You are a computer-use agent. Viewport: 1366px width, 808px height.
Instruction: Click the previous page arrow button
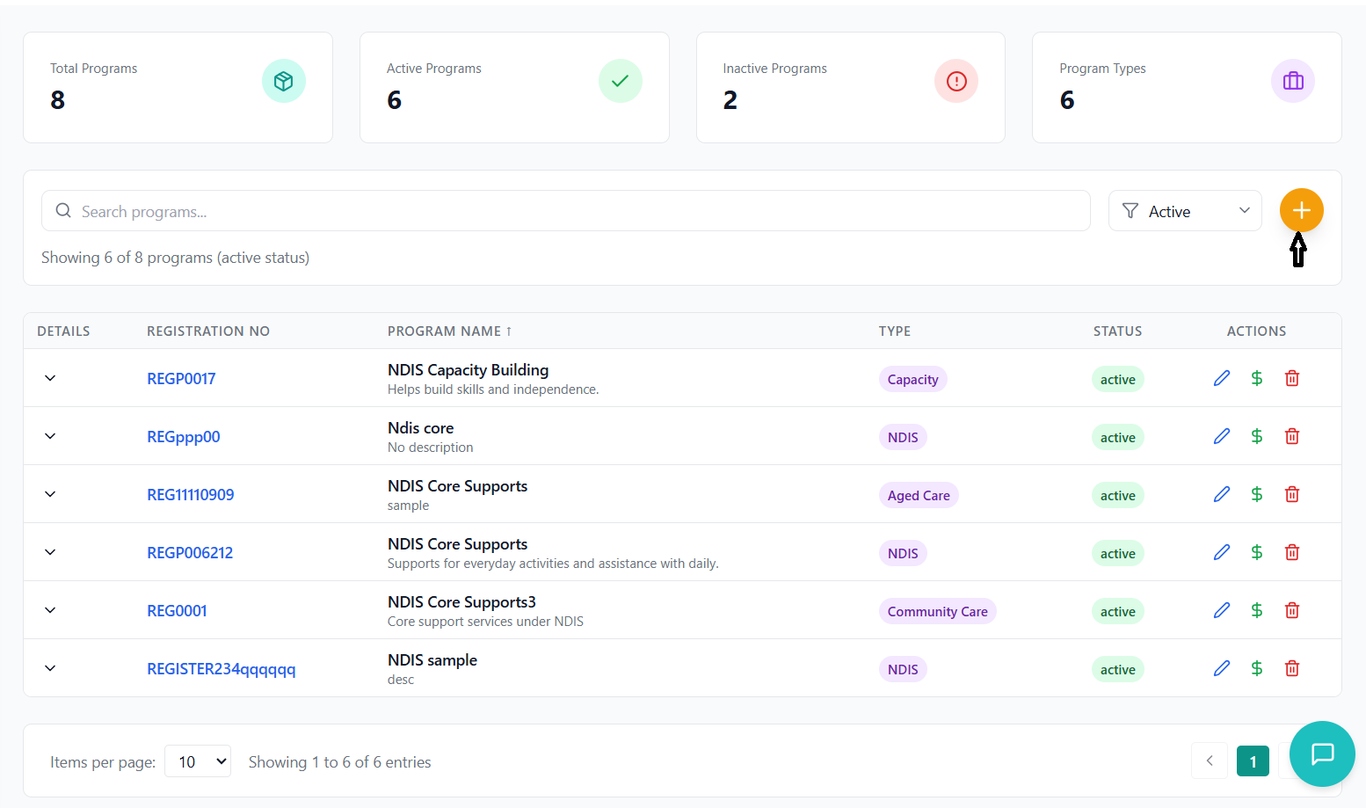click(1209, 761)
